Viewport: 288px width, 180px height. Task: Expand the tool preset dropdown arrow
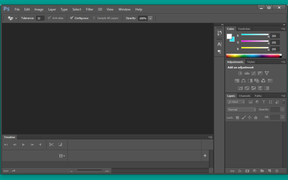point(16,18)
